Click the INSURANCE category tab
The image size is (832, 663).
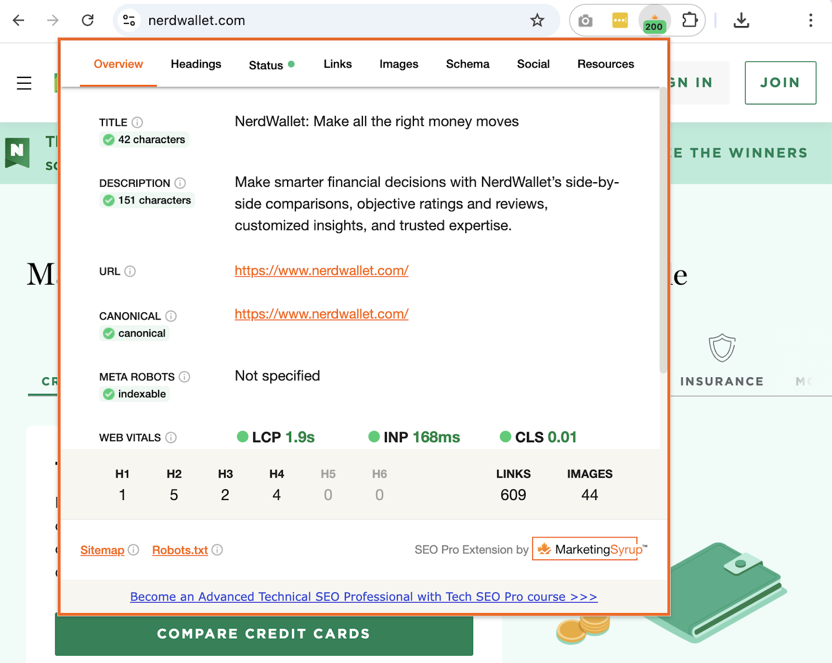tap(722, 381)
